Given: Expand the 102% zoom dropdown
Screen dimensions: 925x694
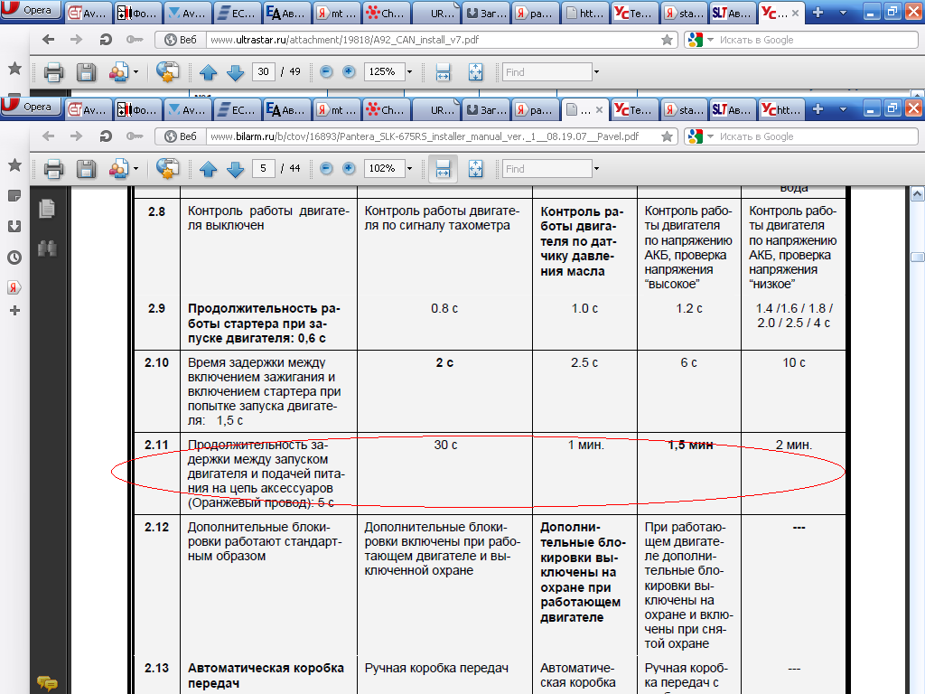Looking at the screenshot, I should click(410, 169).
